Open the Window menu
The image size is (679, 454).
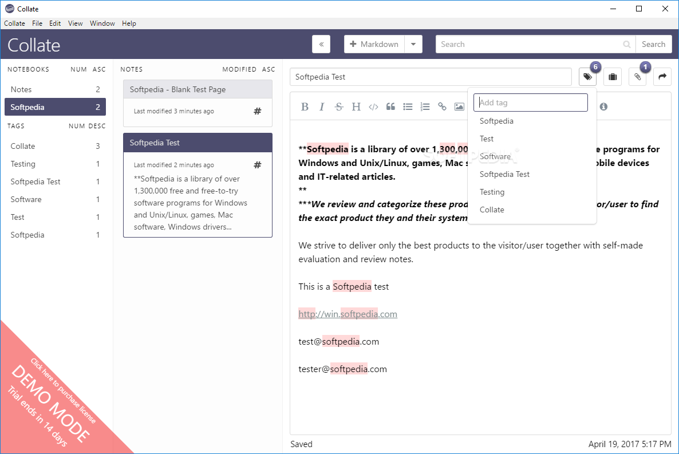coord(102,23)
